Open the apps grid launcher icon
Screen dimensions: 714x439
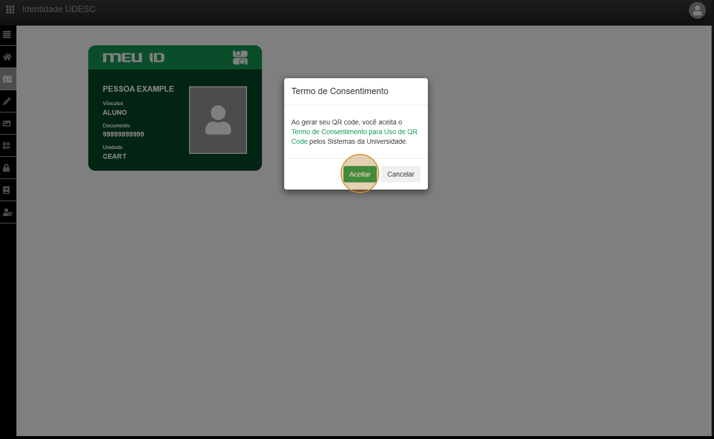click(10, 9)
